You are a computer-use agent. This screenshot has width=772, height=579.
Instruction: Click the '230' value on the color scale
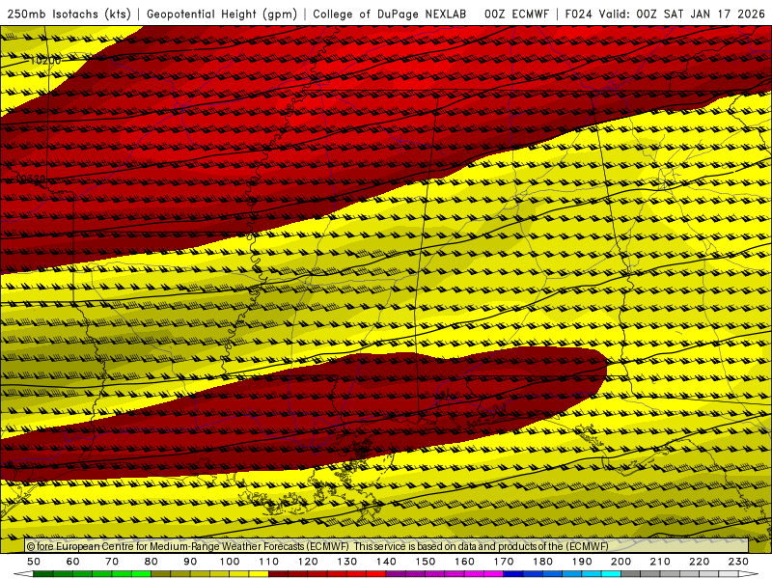tap(738, 562)
